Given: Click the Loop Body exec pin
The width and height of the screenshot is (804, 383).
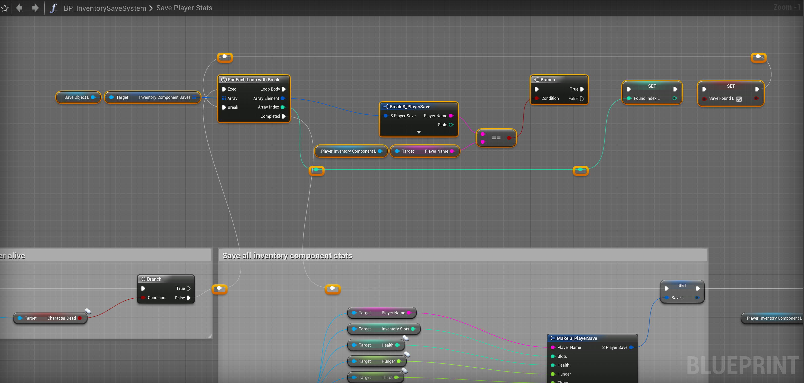Looking at the screenshot, I should pos(284,89).
